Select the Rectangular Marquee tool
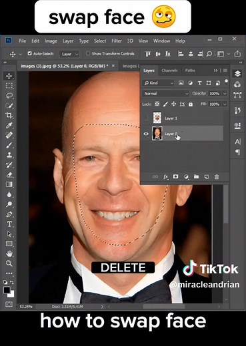This screenshot has height=346, width=246. click(9, 86)
